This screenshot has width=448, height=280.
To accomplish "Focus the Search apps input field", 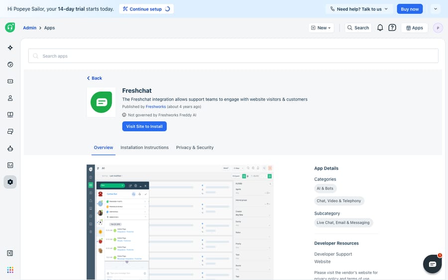I will [233, 56].
